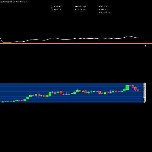Click the open price value O: 416.90
Viewport: 152px width, 152px height.
pyautogui.click(x=56, y=7)
